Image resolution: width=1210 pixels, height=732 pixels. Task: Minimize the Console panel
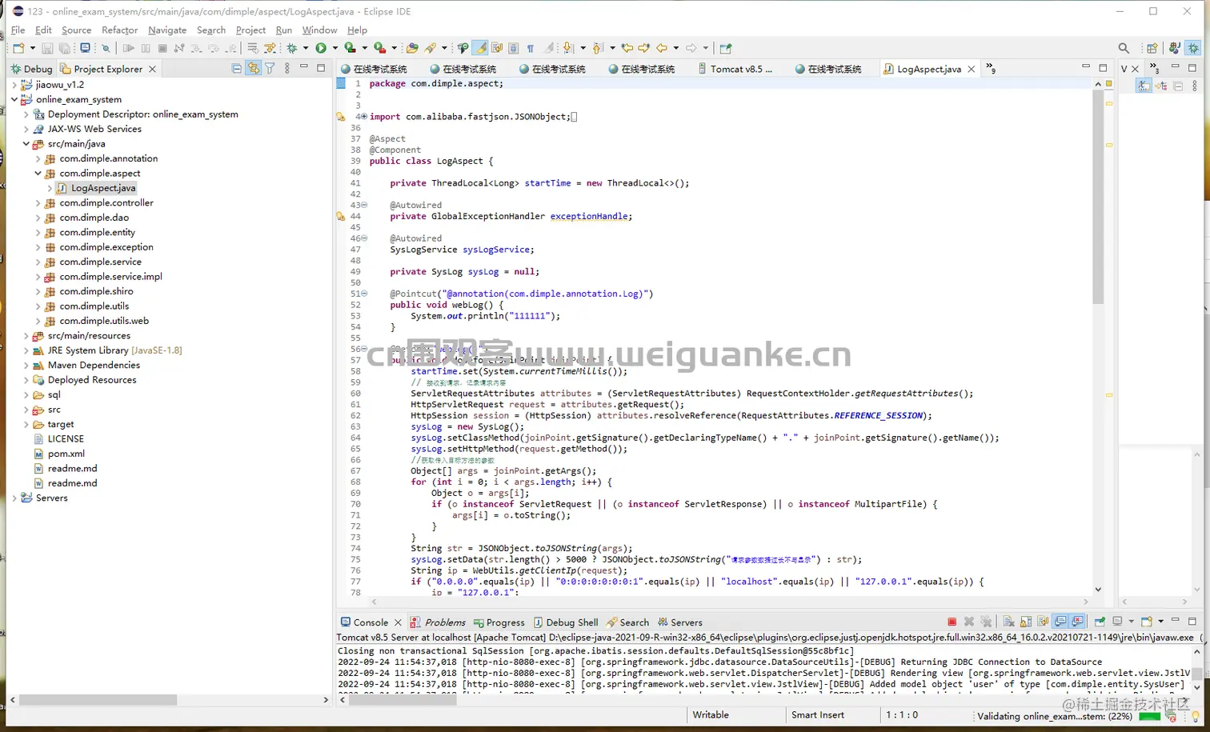point(1175,621)
